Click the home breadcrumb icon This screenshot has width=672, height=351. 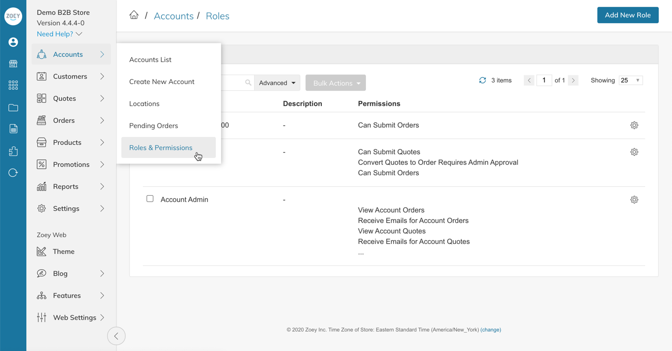click(x=134, y=15)
